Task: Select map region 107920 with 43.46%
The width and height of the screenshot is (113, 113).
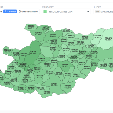Action: click(59, 73)
